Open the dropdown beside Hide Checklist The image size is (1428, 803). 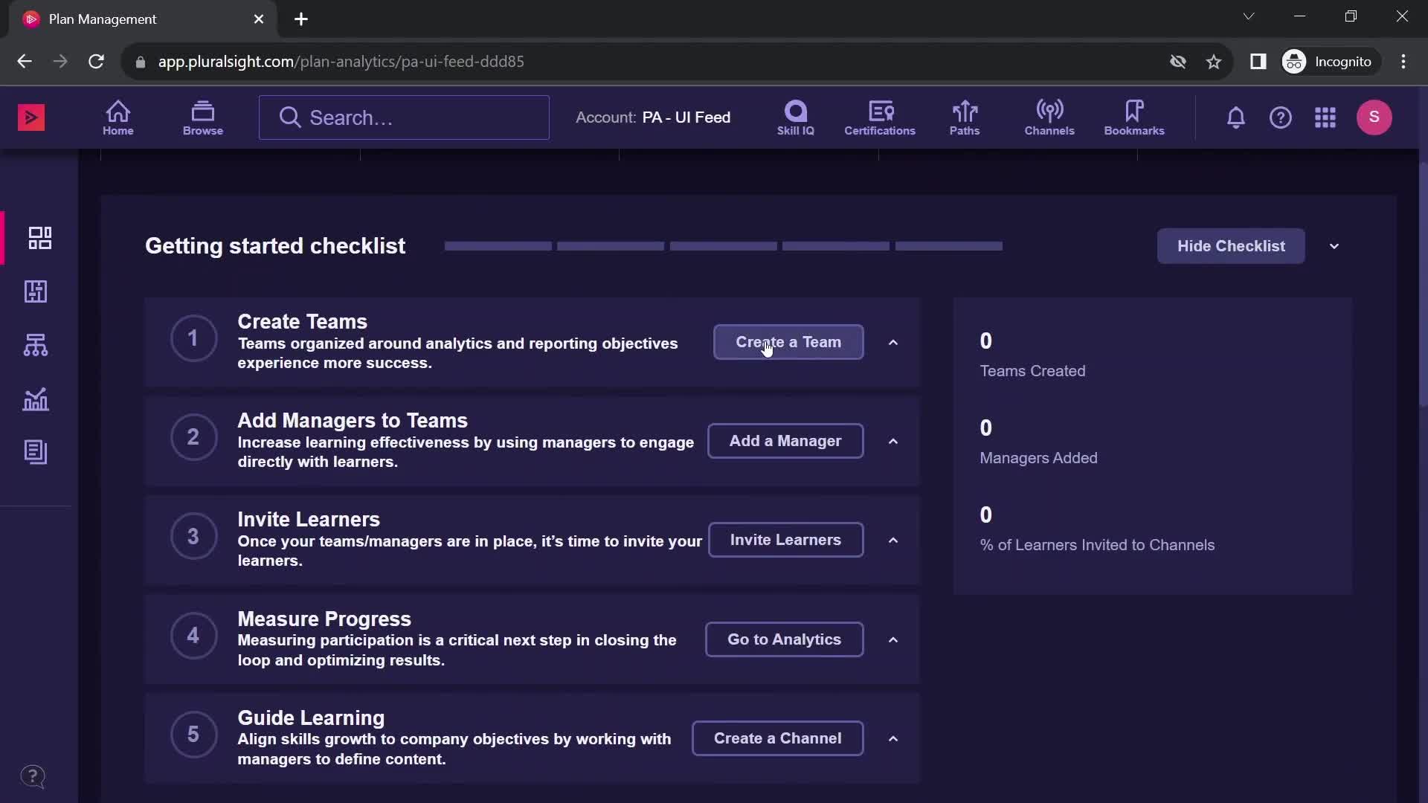coord(1334,246)
